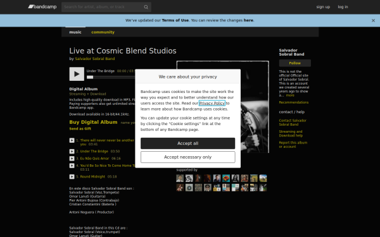The width and height of the screenshot is (380, 237).
Task: Open Eu Não Quis Amar track link
Action: (x=94, y=159)
